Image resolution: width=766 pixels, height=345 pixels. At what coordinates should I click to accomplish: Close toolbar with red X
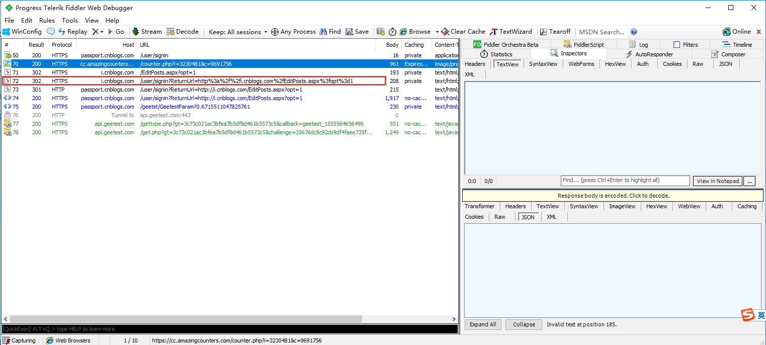click(x=759, y=32)
